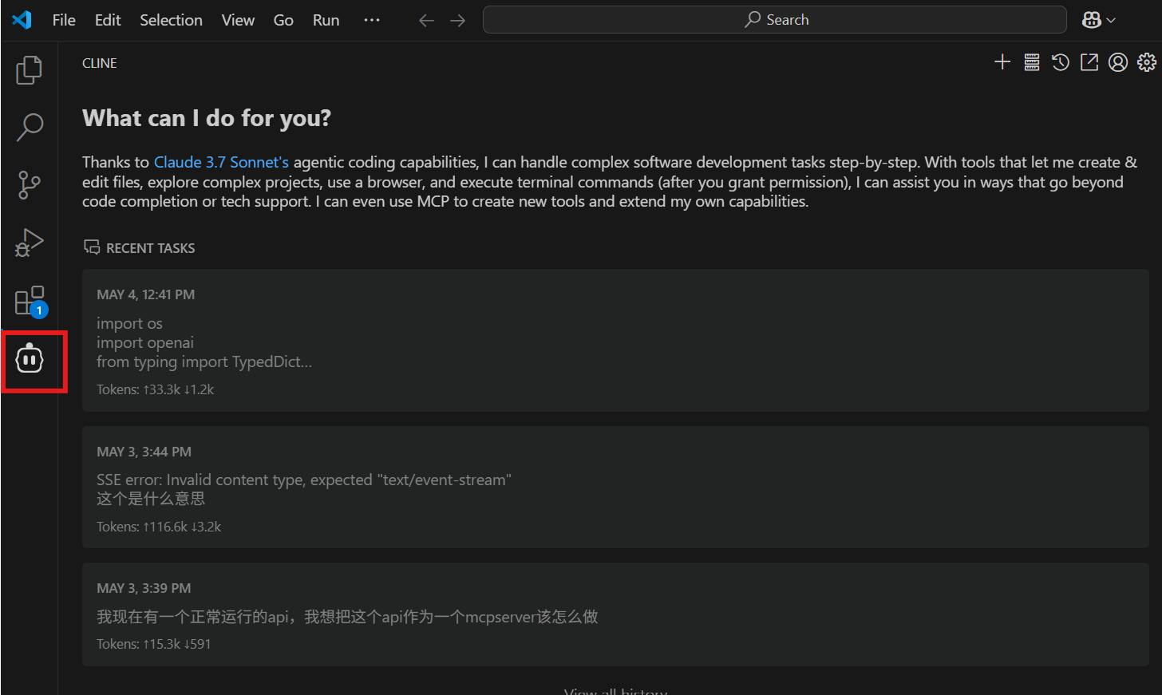The height and width of the screenshot is (695, 1162).
Task: Open the SSE error recent task
Action: click(x=615, y=488)
